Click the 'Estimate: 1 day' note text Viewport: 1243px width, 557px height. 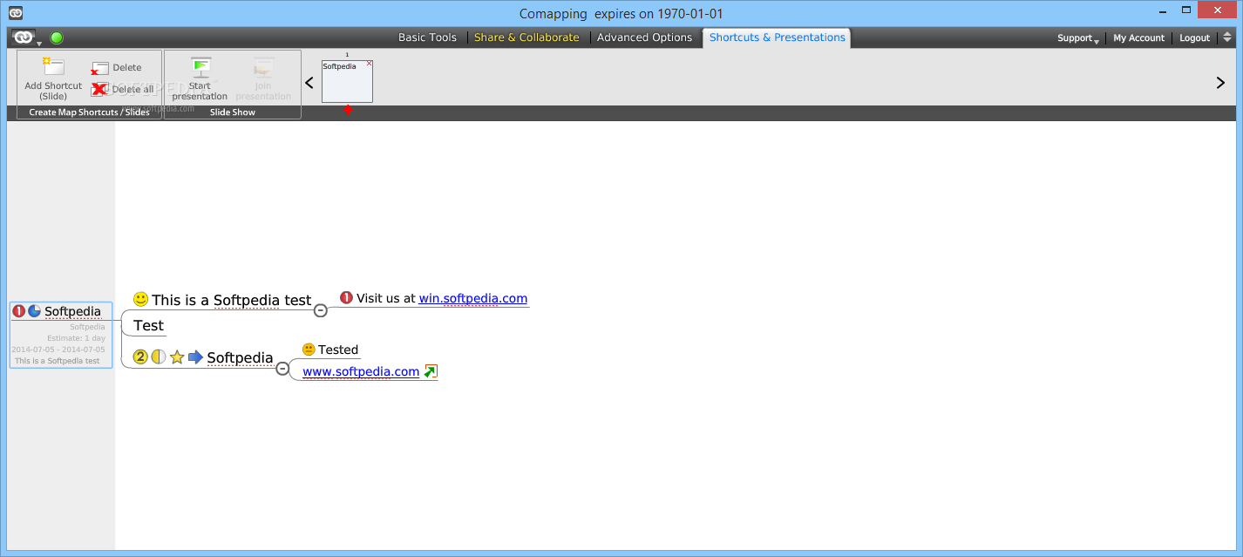click(77, 338)
